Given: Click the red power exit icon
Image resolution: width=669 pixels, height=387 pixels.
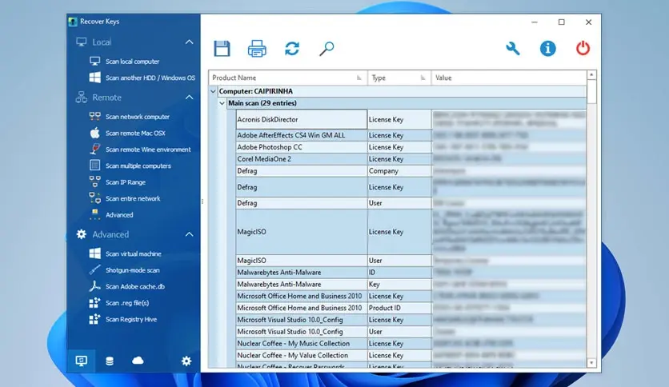Looking at the screenshot, I should point(583,49).
